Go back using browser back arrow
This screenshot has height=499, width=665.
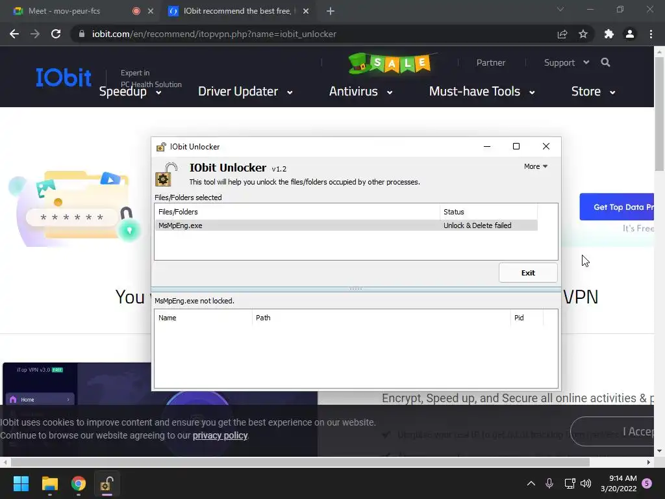click(x=14, y=34)
